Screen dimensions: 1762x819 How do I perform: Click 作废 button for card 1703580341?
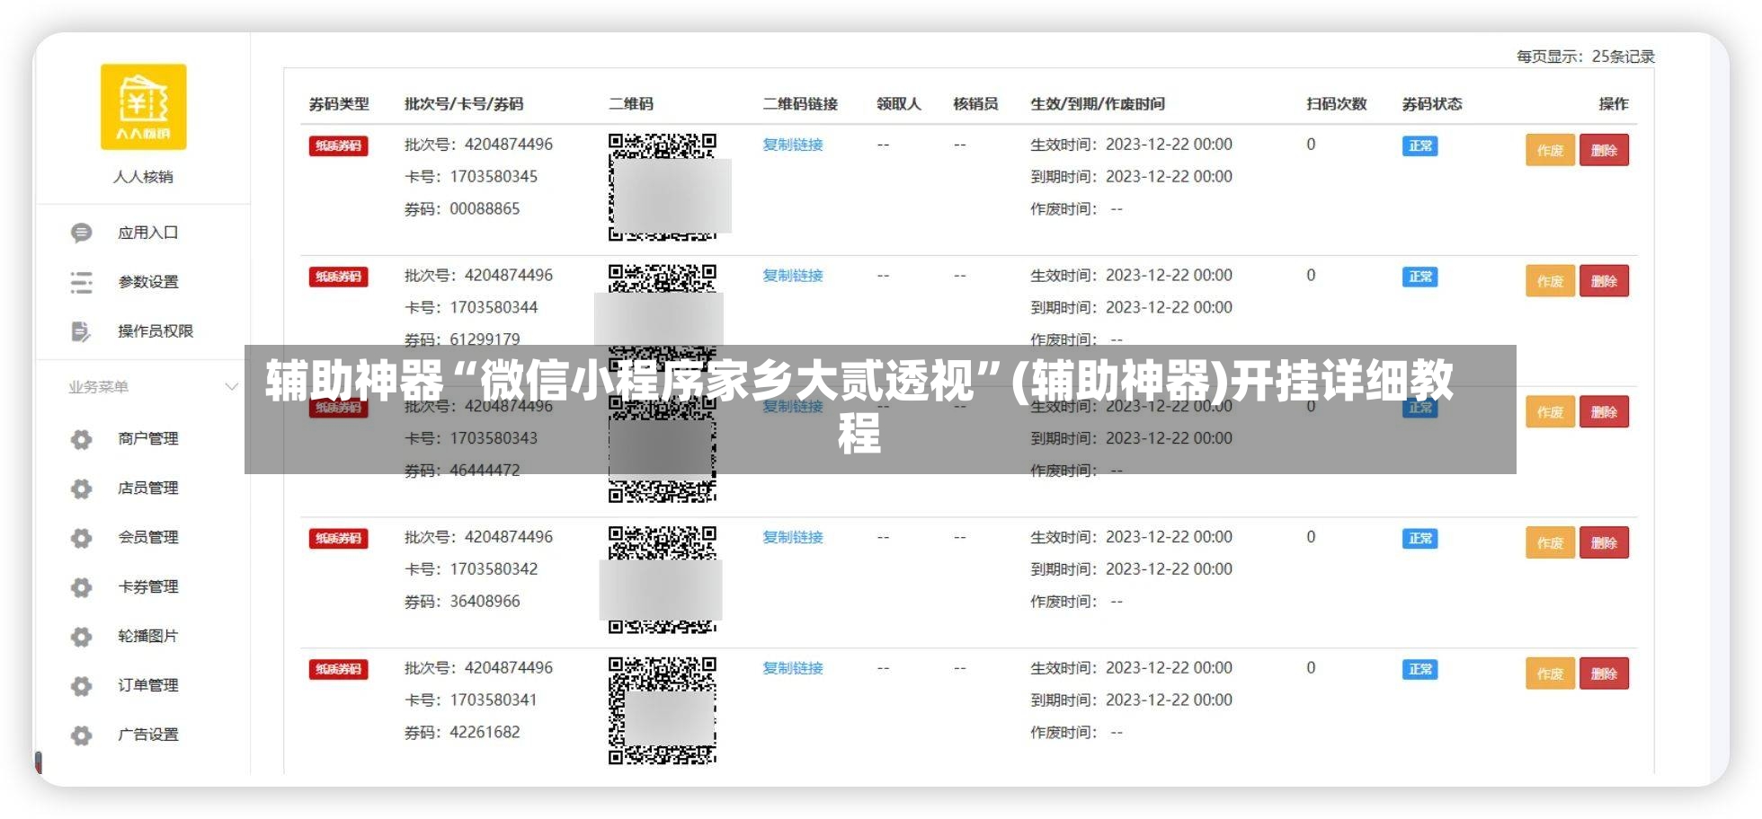[x=1550, y=674]
